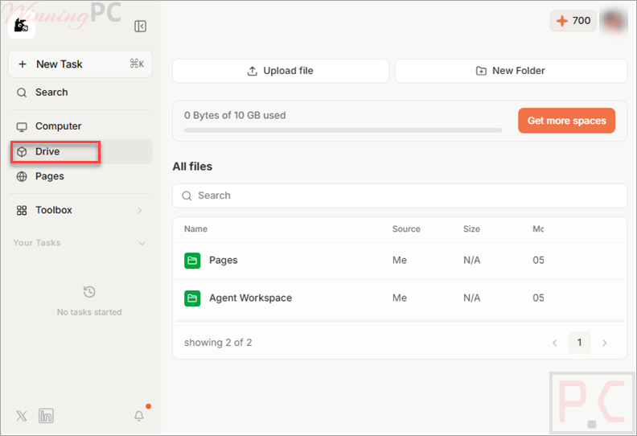Collapse the Your Tasks section
637x436 pixels.
point(142,243)
